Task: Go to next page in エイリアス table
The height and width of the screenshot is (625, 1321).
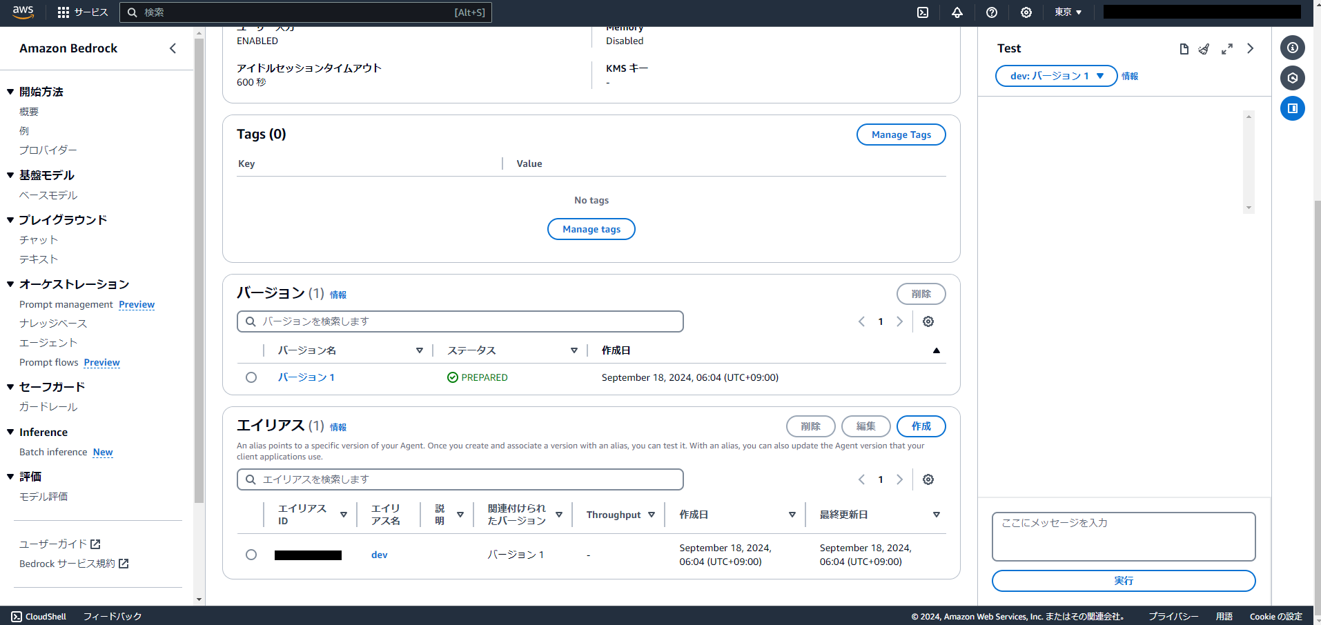Action: [899, 479]
